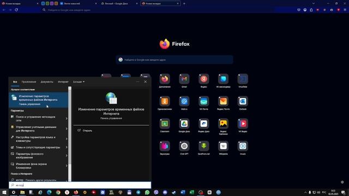
Task: Close the Windows search panel
Action: (x=146, y=82)
